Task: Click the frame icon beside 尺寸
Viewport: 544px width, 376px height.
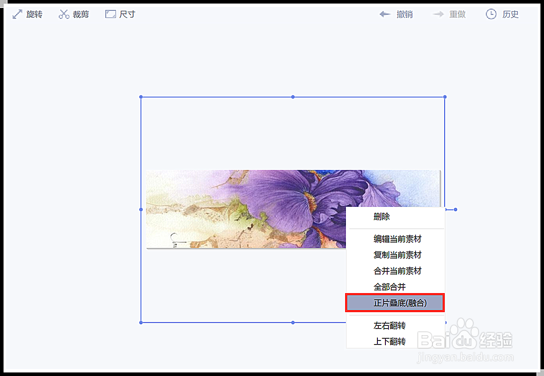Action: [110, 14]
